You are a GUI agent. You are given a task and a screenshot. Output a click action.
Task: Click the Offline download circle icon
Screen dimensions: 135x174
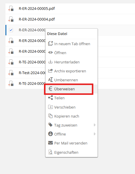pyautogui.click(x=50, y=134)
